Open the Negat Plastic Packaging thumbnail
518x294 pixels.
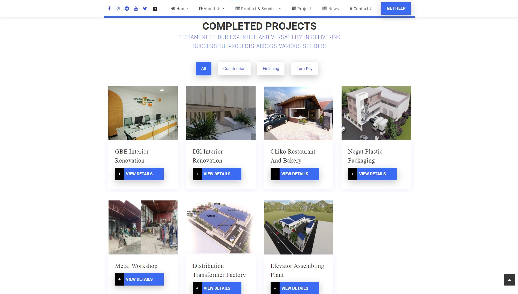click(x=376, y=113)
